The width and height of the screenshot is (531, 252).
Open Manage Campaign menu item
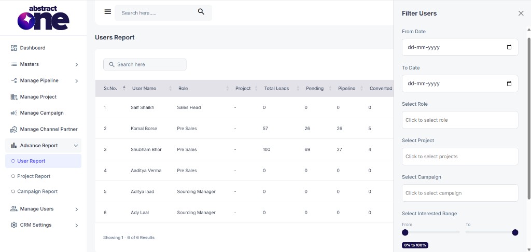pyautogui.click(x=41, y=113)
